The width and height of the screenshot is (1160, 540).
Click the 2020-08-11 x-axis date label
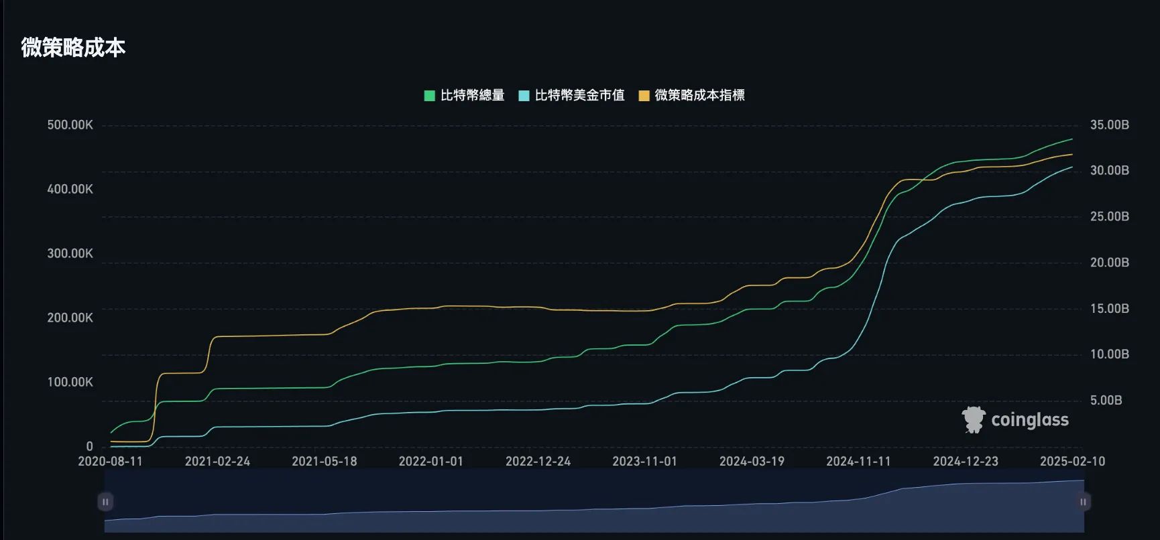click(x=110, y=462)
